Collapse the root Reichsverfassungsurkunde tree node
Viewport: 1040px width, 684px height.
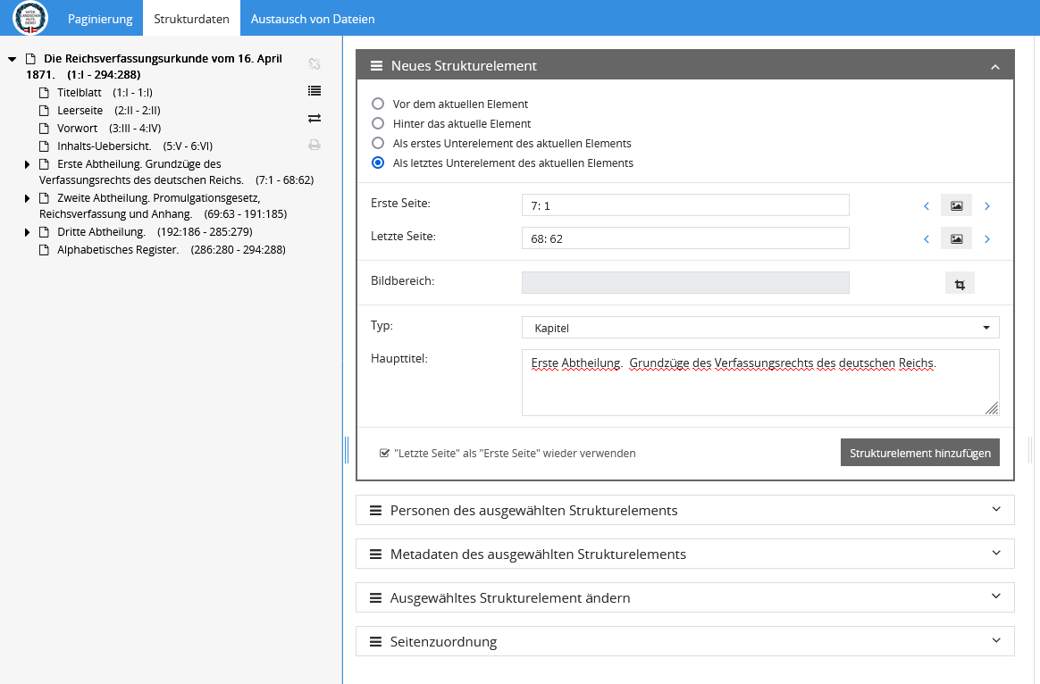click(12, 59)
